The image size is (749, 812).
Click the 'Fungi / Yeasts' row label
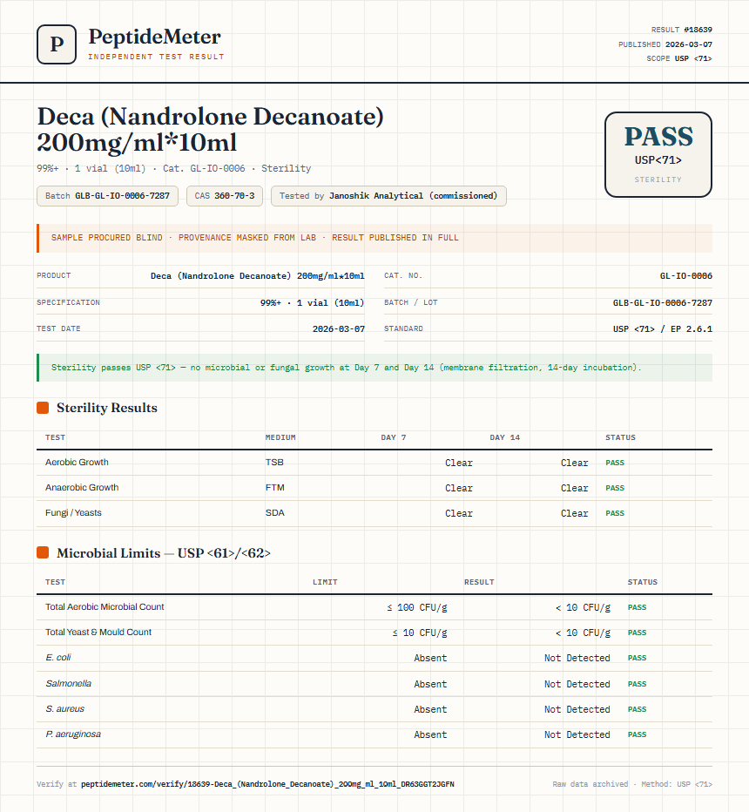click(x=73, y=513)
